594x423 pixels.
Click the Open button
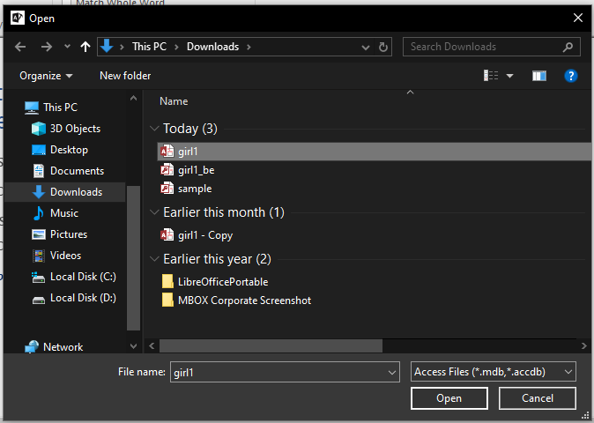[449, 398]
